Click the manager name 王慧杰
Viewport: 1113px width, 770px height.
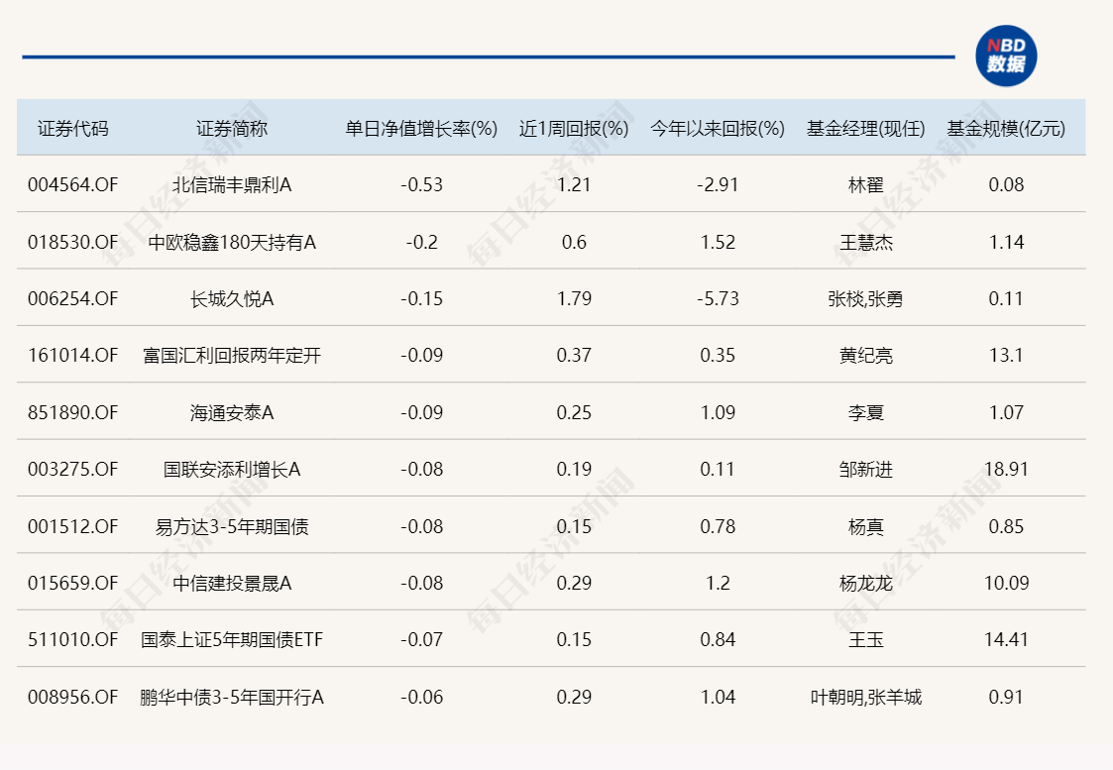(866, 242)
